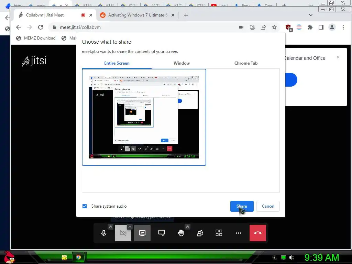Image resolution: width=352 pixels, height=264 pixels.
Task: Open a new browser tab
Action: click(186, 15)
